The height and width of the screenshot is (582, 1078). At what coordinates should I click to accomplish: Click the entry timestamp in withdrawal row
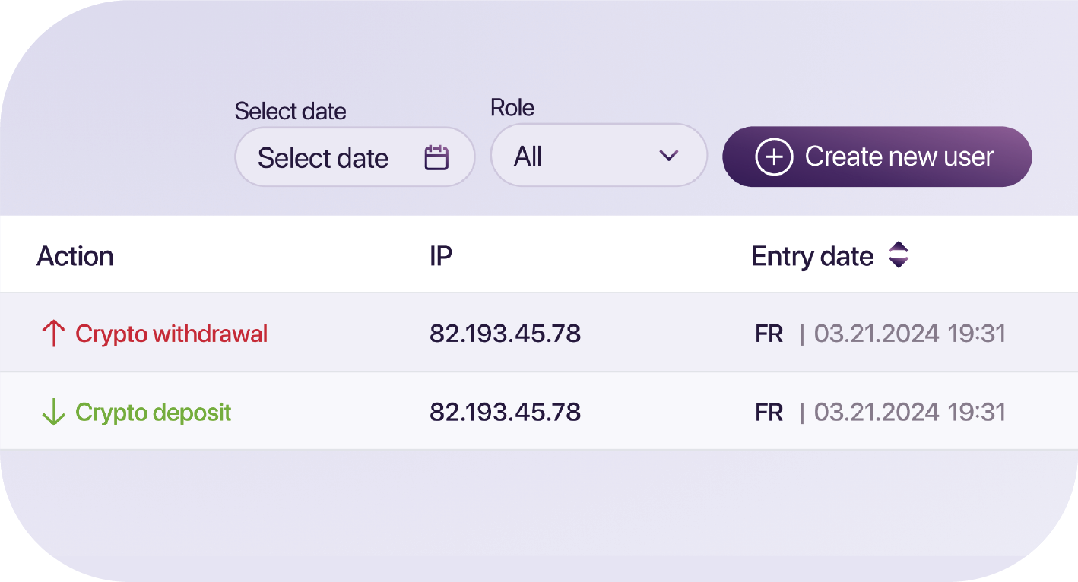coord(909,334)
